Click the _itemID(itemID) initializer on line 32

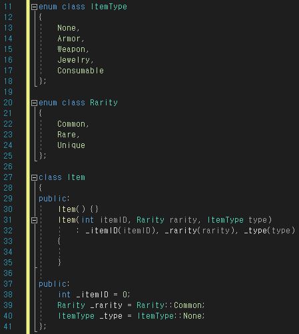pyautogui.click(x=121, y=231)
